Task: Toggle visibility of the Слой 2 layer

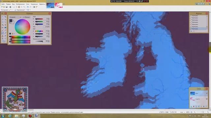Action: (207, 99)
